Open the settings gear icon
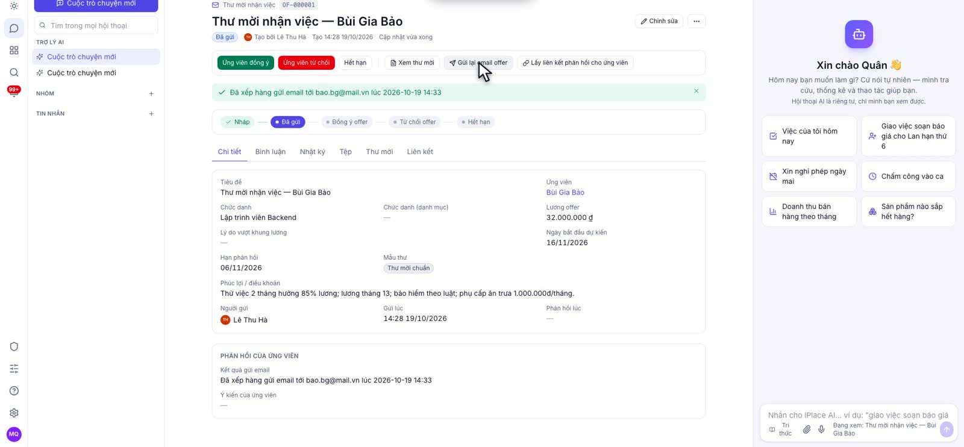Screen dimensions: 964x447 14,413
